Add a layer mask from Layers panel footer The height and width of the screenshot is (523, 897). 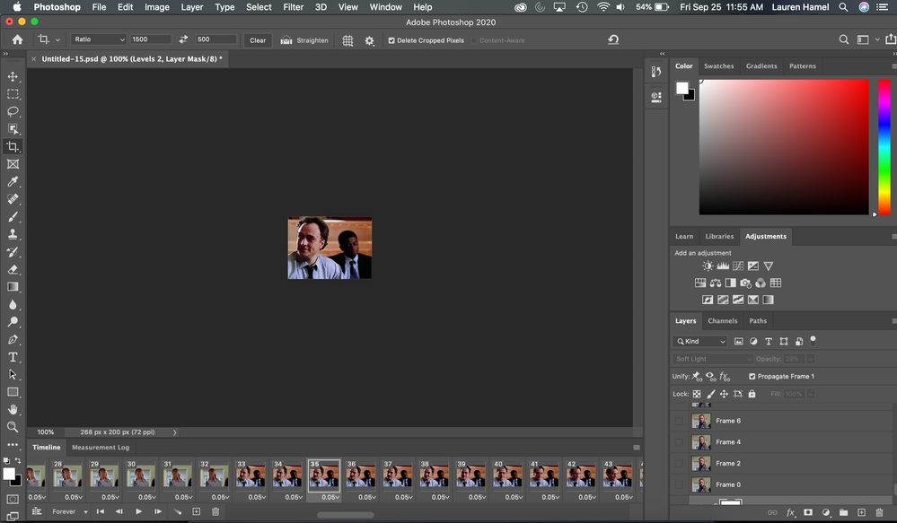(808, 512)
